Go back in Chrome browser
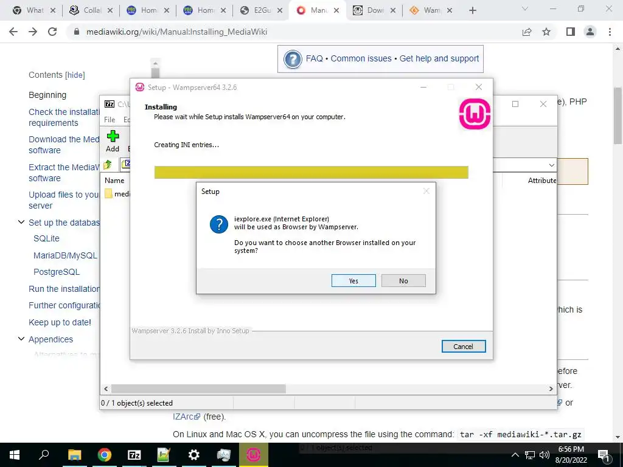Screen dimensions: 623x467 click(13, 32)
